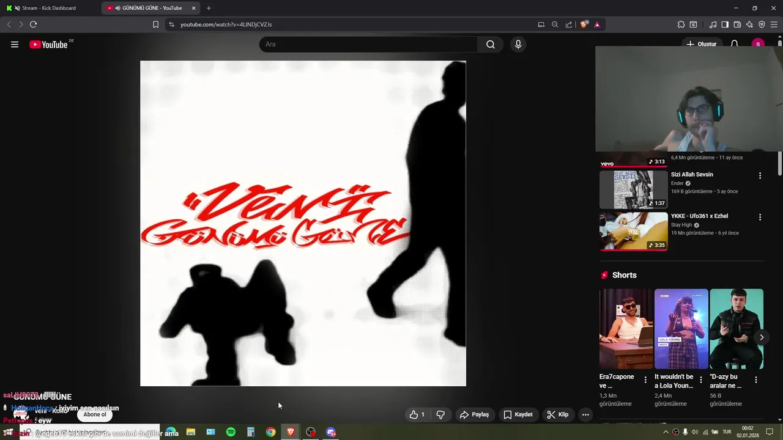Open YouTube notifications bell
Screen dimensions: 783x440
pyautogui.click(x=735, y=44)
